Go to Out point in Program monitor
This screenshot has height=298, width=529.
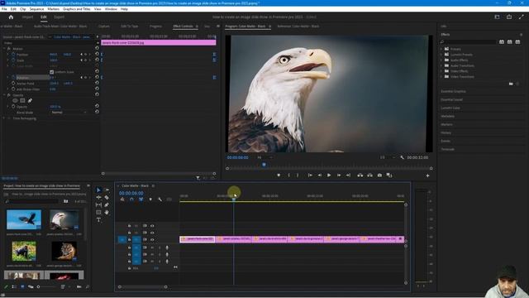click(x=348, y=175)
